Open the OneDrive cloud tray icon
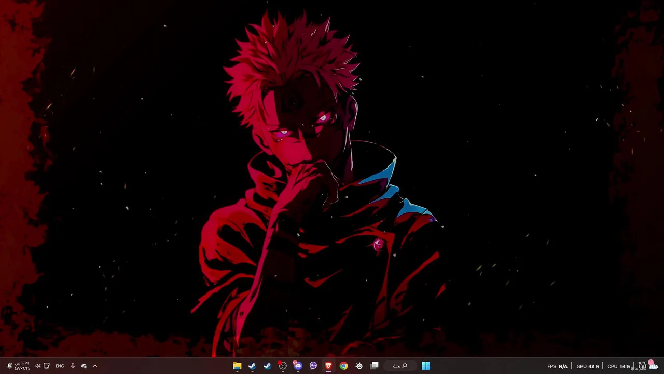This screenshot has height=374, width=664. tap(84, 366)
